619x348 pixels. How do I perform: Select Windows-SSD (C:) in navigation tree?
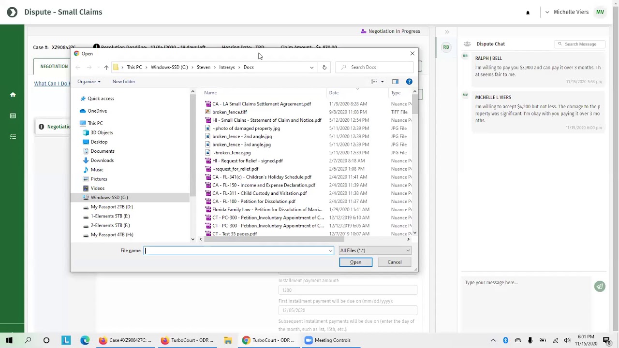(x=109, y=197)
